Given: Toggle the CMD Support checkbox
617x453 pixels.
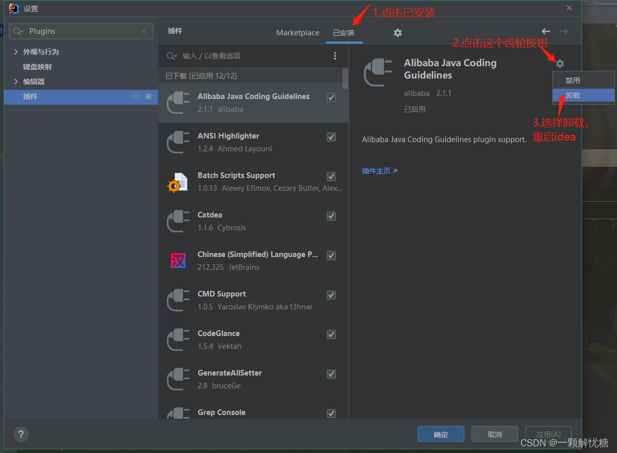Looking at the screenshot, I should point(332,295).
